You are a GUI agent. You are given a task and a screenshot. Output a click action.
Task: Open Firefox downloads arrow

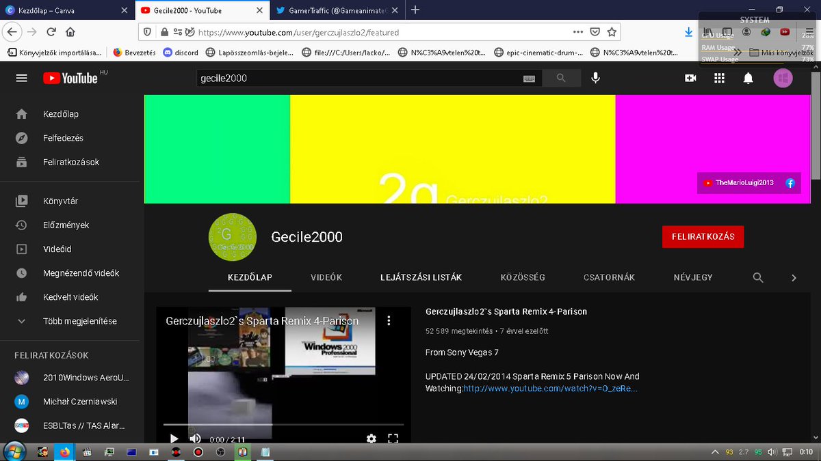coord(689,32)
